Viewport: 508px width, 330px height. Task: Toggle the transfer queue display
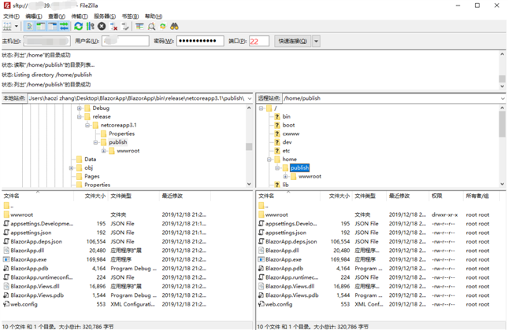tap(64, 27)
